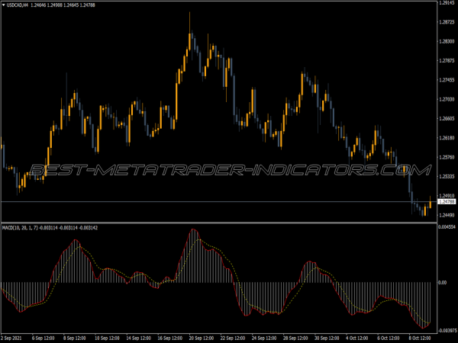Click the 8 Sep 12:00 time label
This screenshot has height=343, width=458.
coord(75,338)
